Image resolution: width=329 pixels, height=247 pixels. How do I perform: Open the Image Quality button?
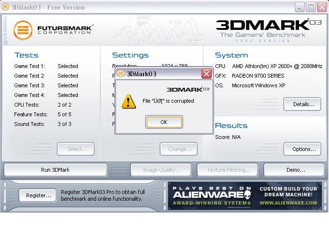pyautogui.click(x=161, y=170)
